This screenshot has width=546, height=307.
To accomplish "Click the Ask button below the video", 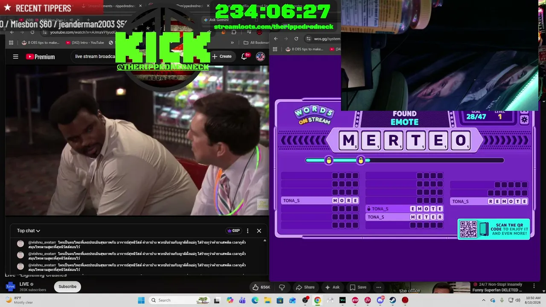I will click(x=332, y=287).
